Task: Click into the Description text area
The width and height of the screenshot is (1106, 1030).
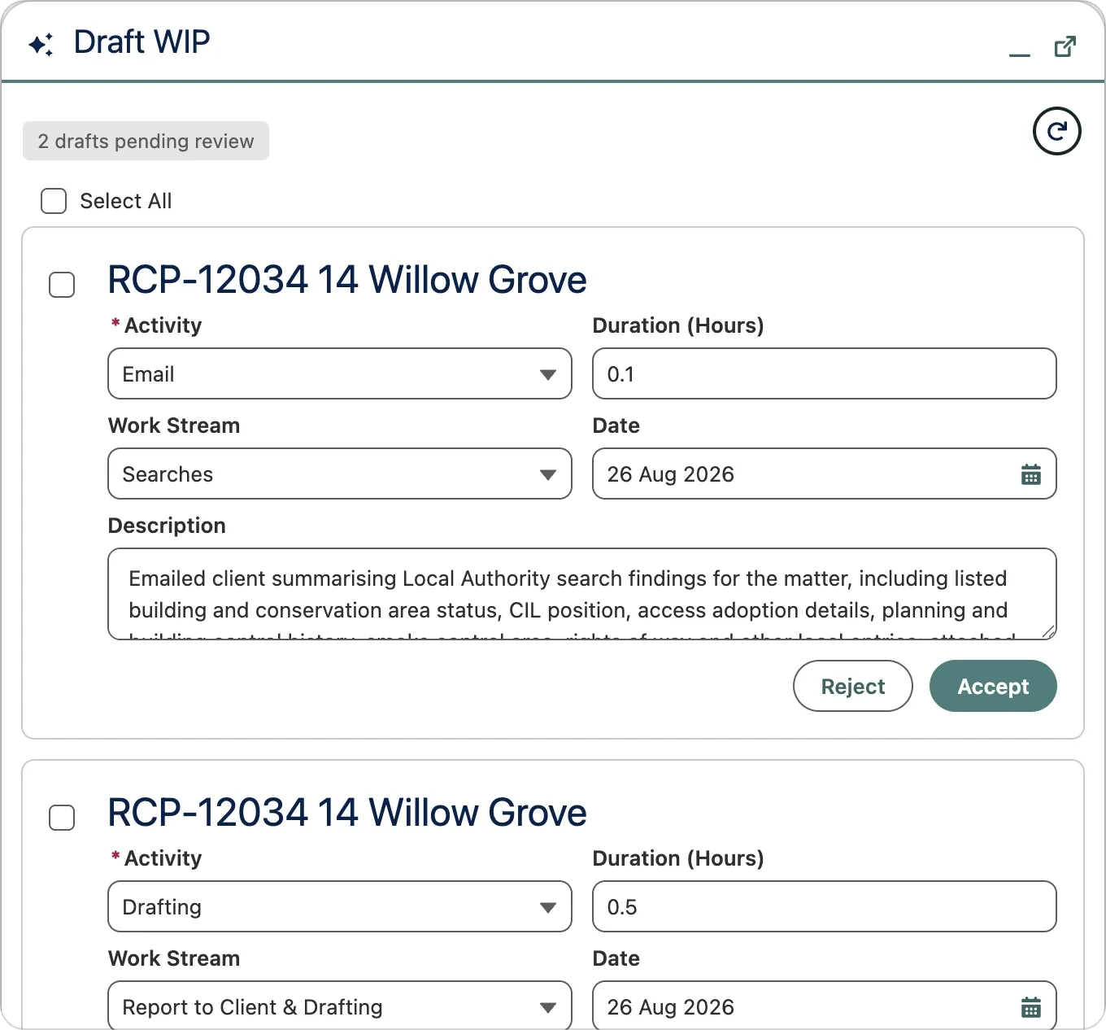Action: pyautogui.click(x=582, y=595)
